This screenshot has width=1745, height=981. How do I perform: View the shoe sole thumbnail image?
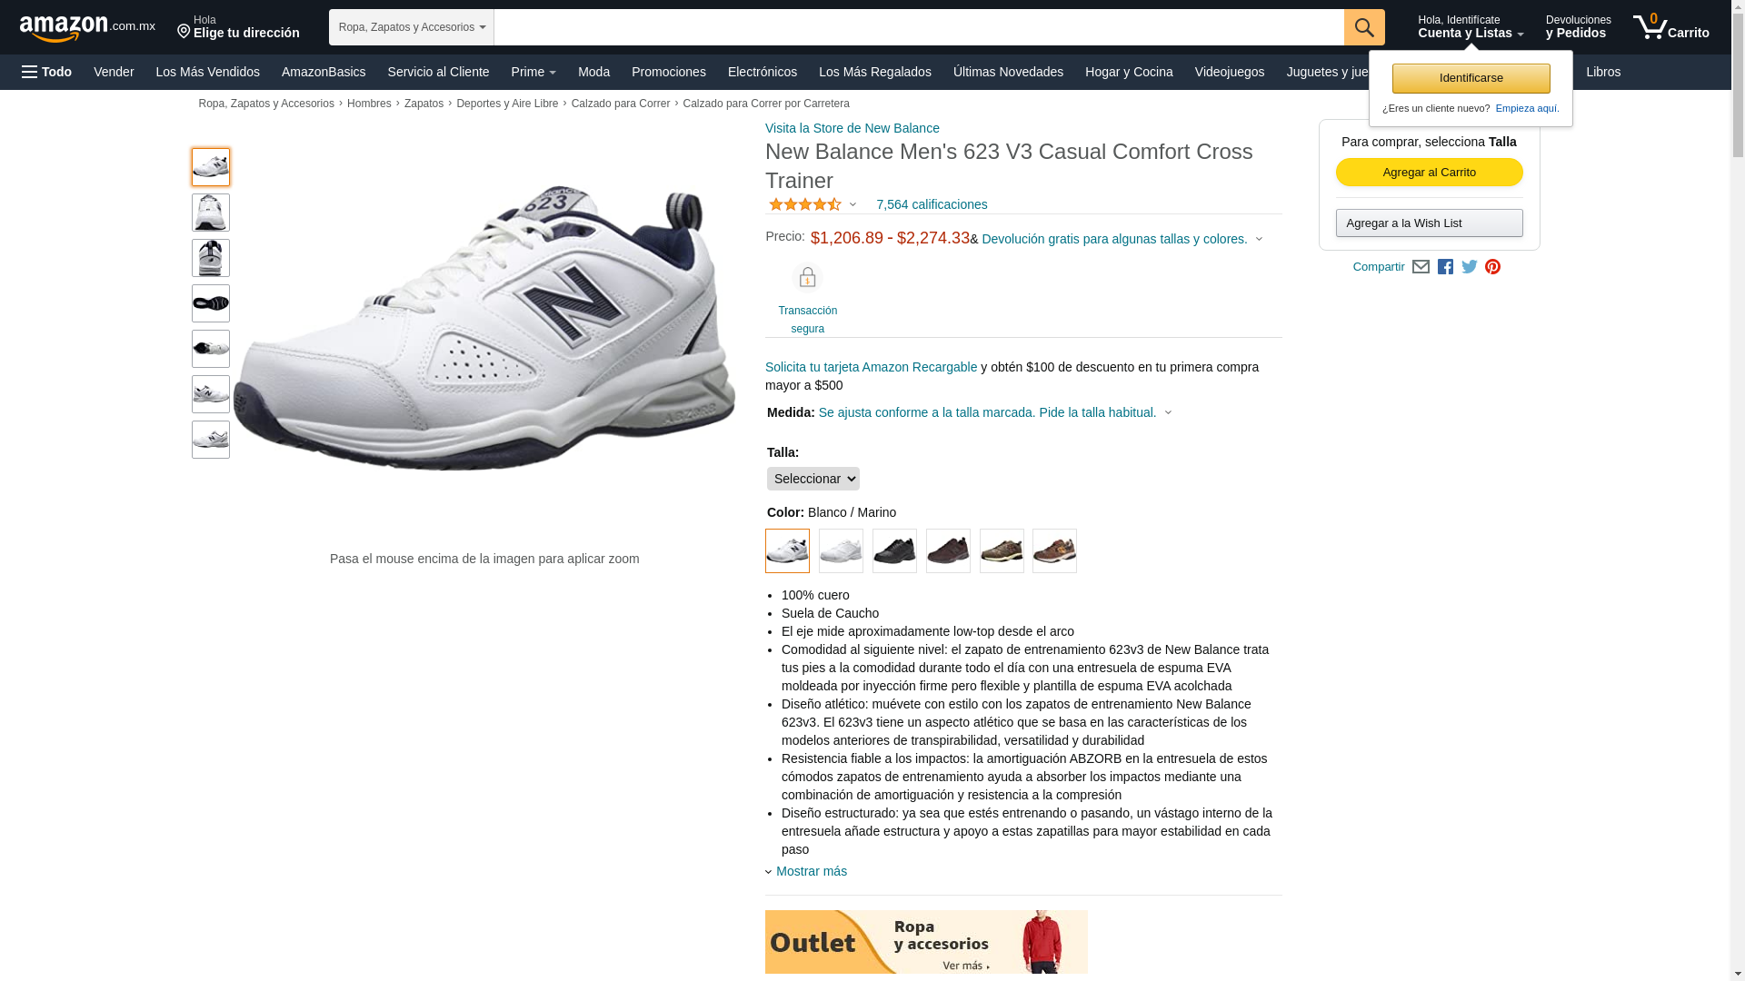(x=211, y=303)
